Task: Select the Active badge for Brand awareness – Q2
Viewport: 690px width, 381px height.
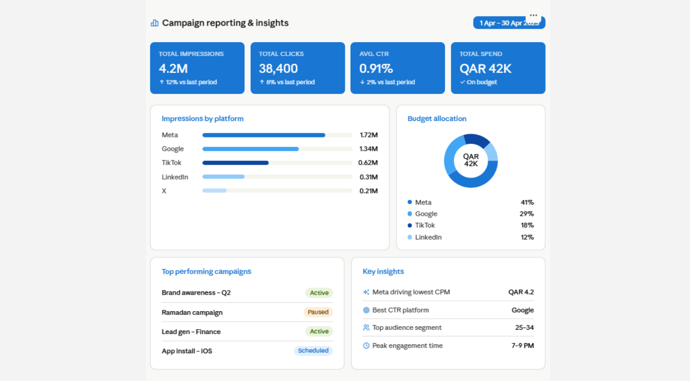Action: click(x=319, y=293)
